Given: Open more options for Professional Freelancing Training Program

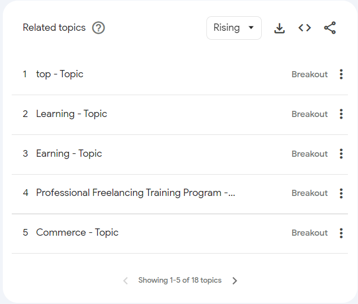Looking at the screenshot, I should pyautogui.click(x=341, y=193).
